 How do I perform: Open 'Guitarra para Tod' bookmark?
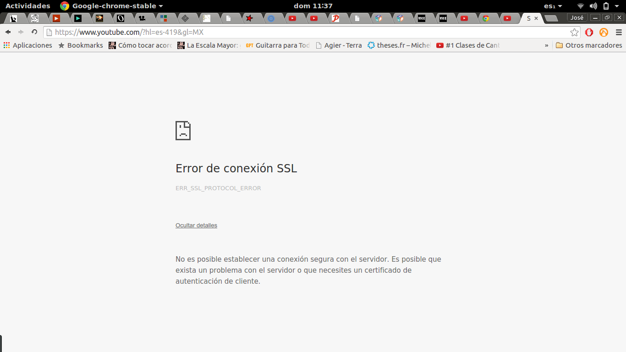pos(278,45)
